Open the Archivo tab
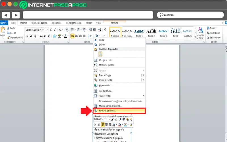227x142 pixels. (3, 23)
